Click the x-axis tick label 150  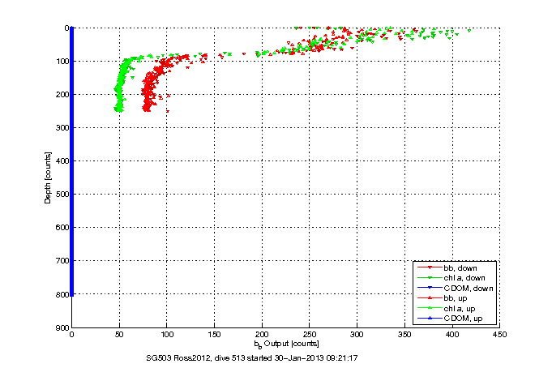click(x=214, y=334)
